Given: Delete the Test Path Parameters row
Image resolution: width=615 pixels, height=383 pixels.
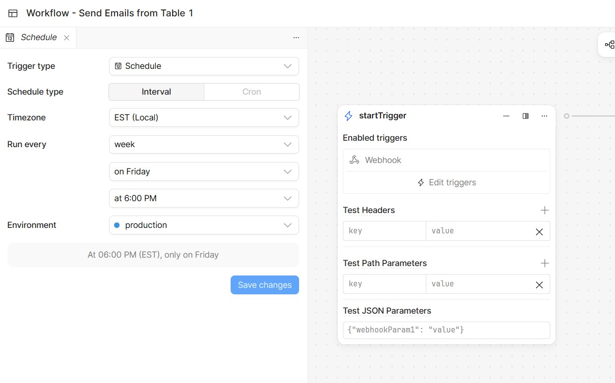Looking at the screenshot, I should pos(539,284).
